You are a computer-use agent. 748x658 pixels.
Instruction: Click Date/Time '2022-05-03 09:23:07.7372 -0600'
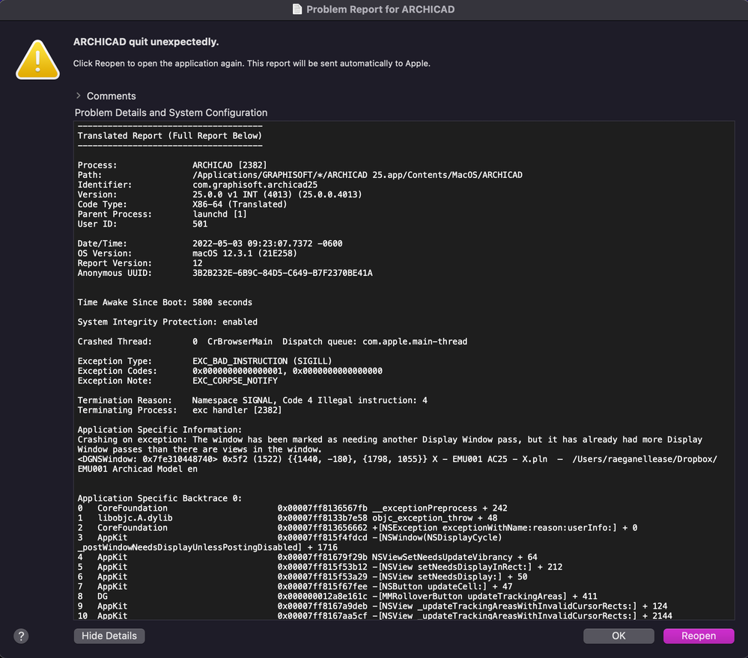coord(267,244)
